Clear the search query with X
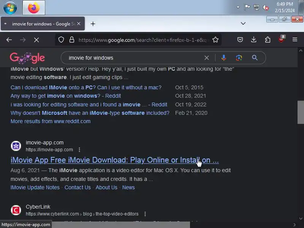Screen dimensions: 304x228 point(207,58)
